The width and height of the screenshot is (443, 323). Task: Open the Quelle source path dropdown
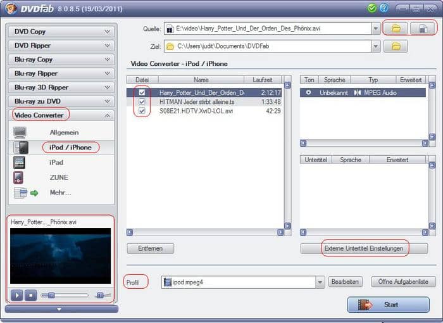(375, 28)
